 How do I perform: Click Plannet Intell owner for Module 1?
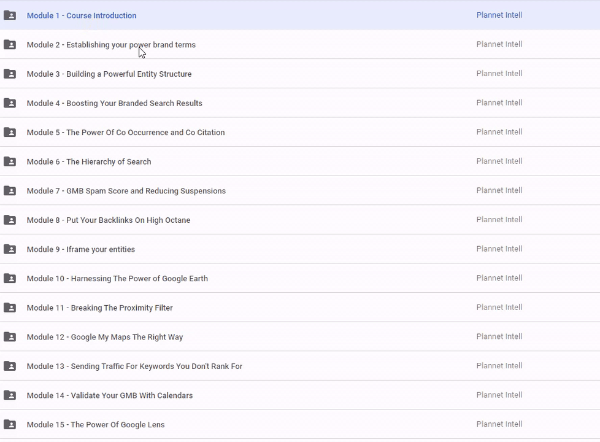click(499, 15)
